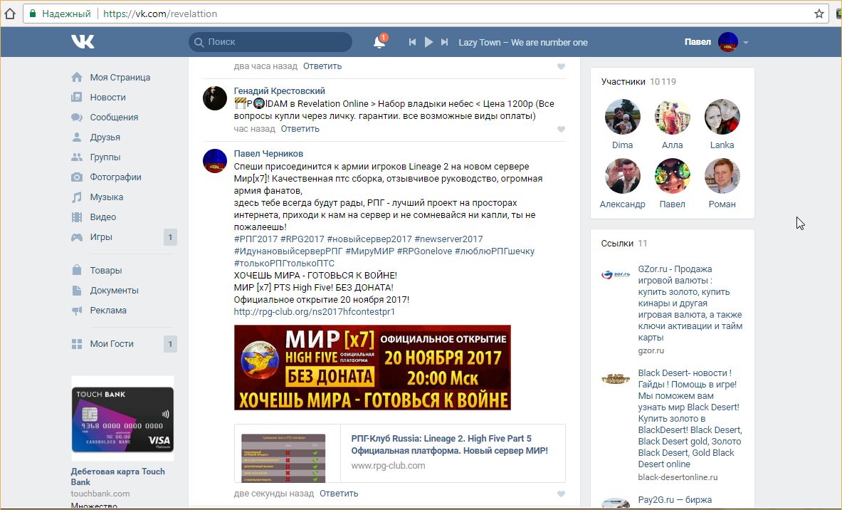This screenshot has height=510, width=842.
Task: Open the МИР x7 banner image
Action: coord(372,368)
